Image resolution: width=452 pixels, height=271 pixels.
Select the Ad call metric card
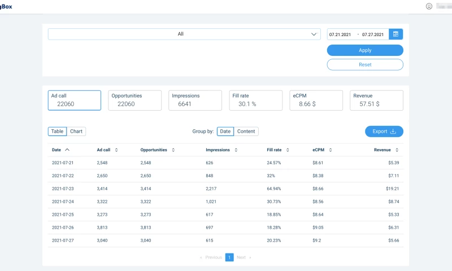point(75,100)
